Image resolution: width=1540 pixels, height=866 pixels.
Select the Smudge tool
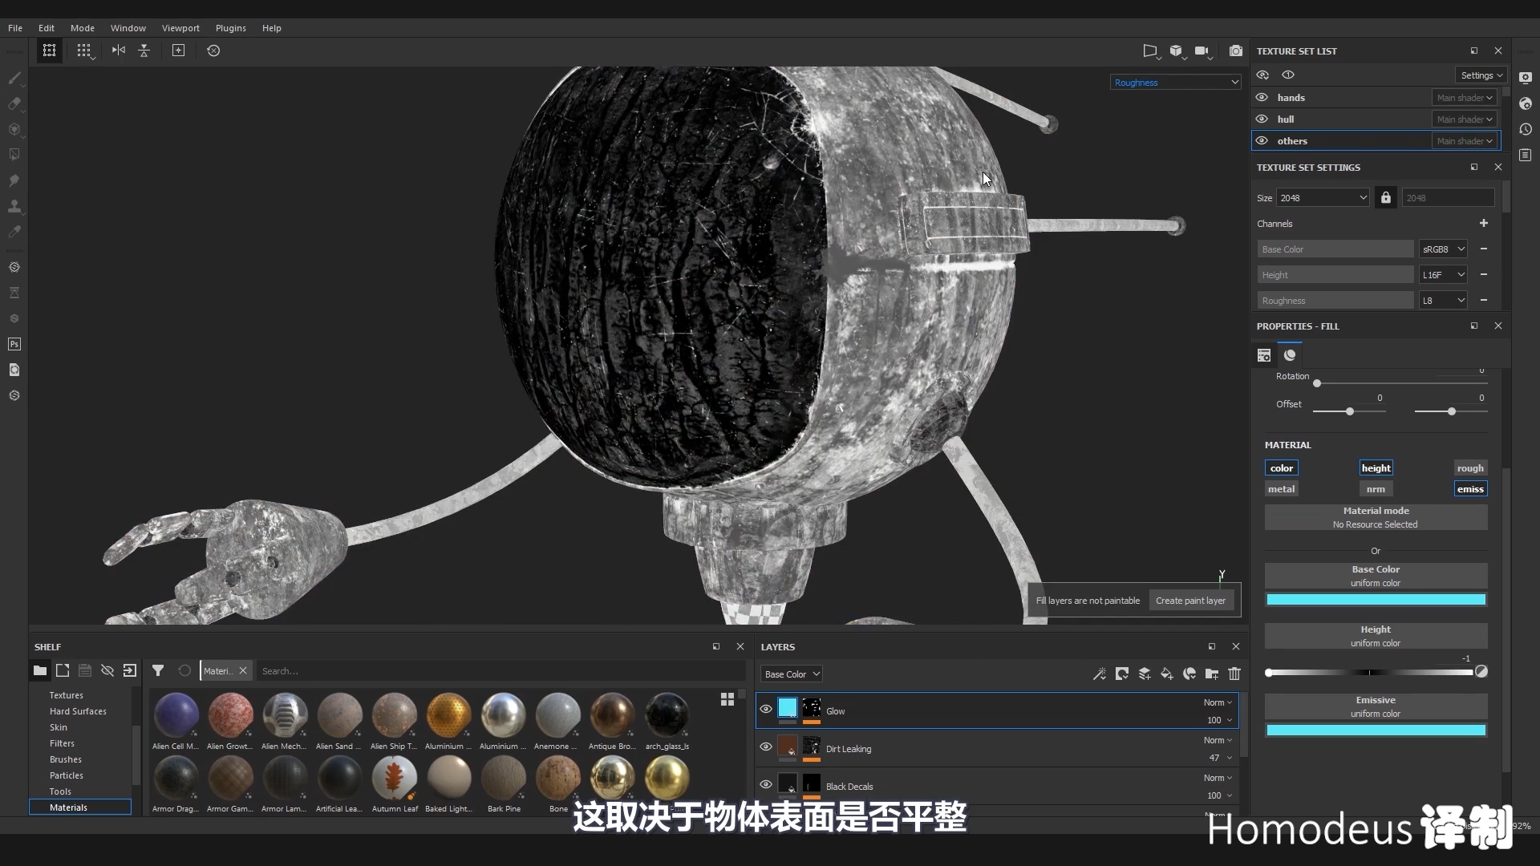coord(14,180)
